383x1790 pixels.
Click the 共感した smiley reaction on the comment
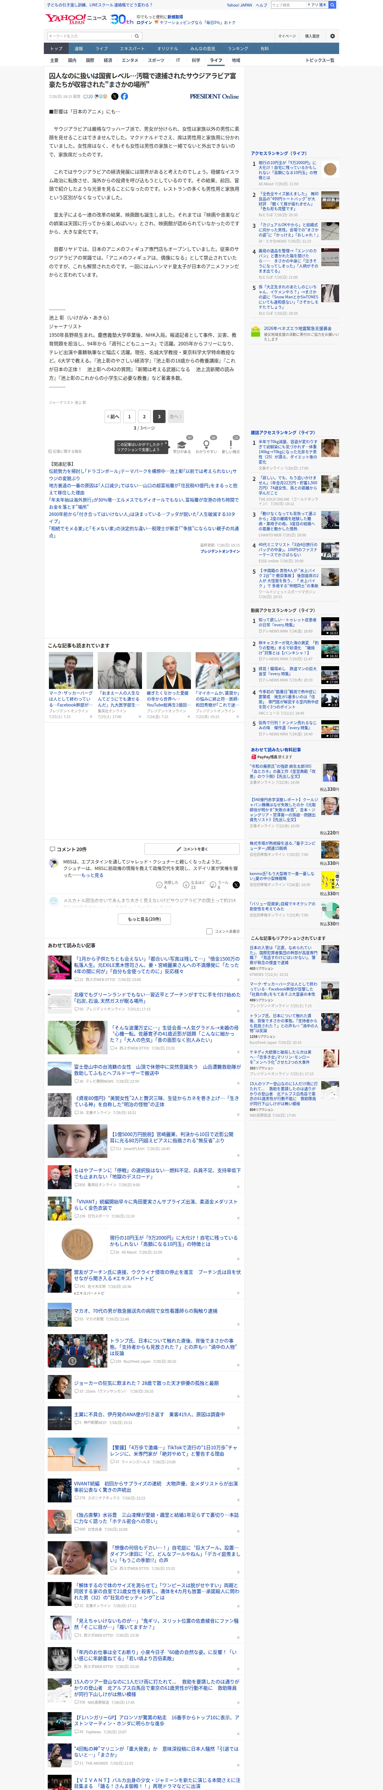pyautogui.click(x=168, y=885)
